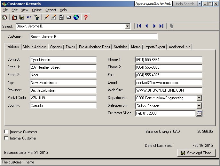The height and width of the screenshot is (166, 220).
Task: Click the pencil-on-paper quote icon
Action: click(54, 17)
